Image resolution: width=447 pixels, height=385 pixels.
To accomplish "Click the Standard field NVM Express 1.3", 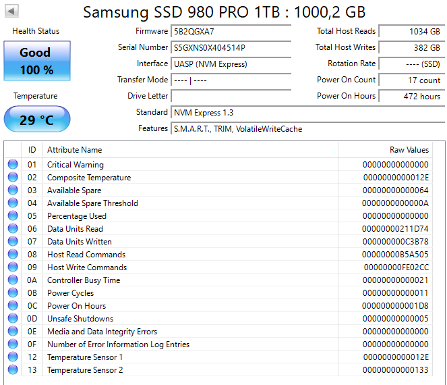I will (308, 113).
